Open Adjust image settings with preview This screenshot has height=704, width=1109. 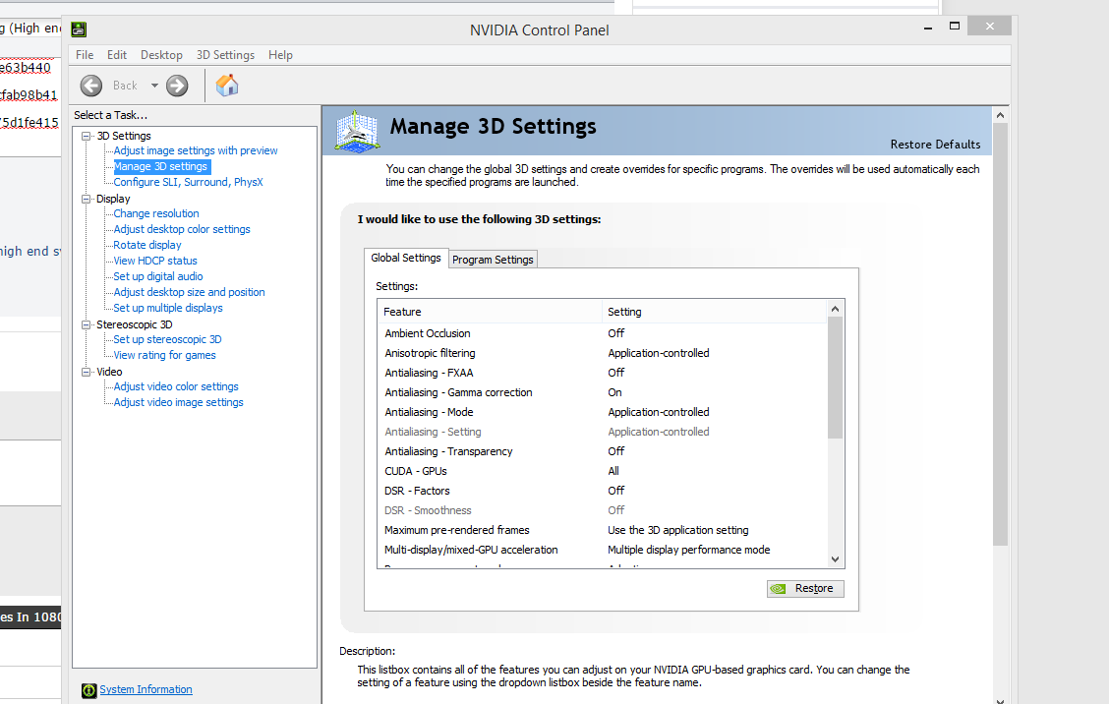click(x=196, y=150)
